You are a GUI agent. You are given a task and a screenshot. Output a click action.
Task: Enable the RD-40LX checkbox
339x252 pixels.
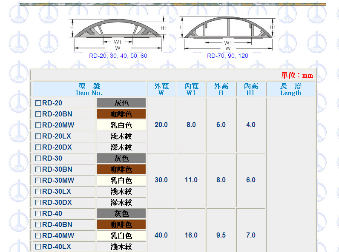(x=38, y=246)
